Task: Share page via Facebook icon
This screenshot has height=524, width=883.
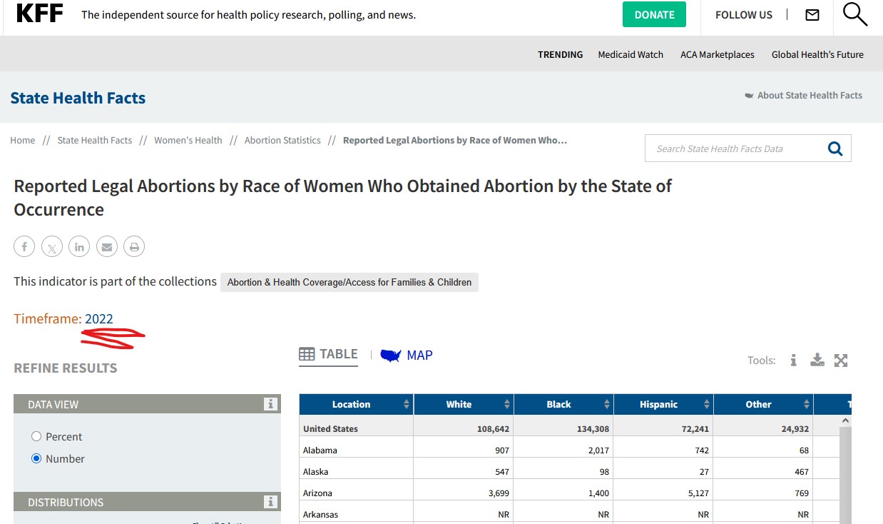Action: [24, 247]
